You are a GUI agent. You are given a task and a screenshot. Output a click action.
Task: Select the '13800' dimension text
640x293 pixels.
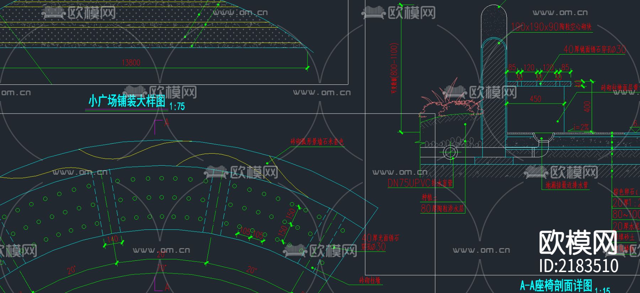131,62
